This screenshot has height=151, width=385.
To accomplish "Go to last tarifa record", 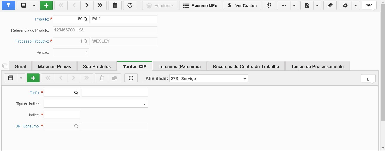I will (x=86, y=78).
